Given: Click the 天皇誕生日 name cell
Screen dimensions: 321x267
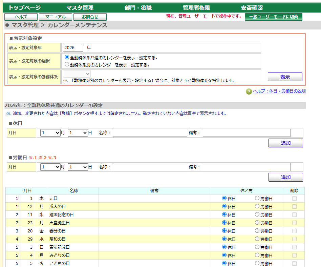Looking at the screenshot, I should click(x=73, y=223).
